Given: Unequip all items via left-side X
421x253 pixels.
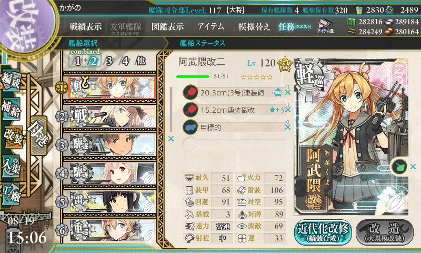Looking at the screenshot, I should click(171, 139).
